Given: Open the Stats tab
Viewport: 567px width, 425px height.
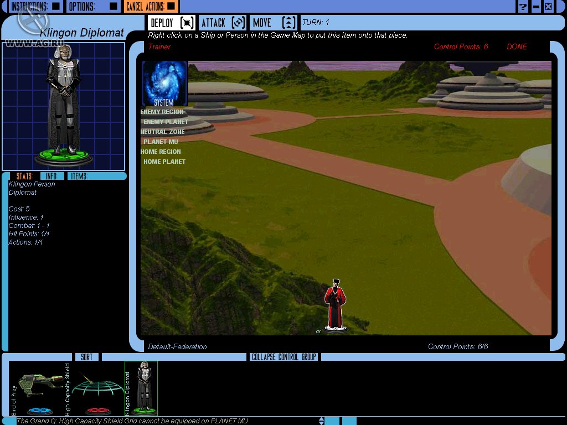Looking at the screenshot, I should tap(24, 176).
